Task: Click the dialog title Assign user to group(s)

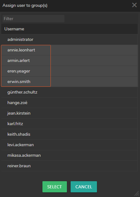Action: pyautogui.click(x=25, y=5)
